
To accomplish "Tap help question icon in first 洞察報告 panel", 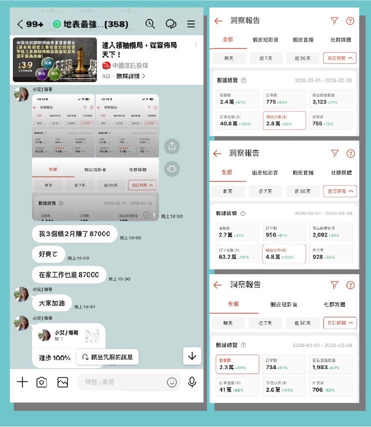I will 350,21.
